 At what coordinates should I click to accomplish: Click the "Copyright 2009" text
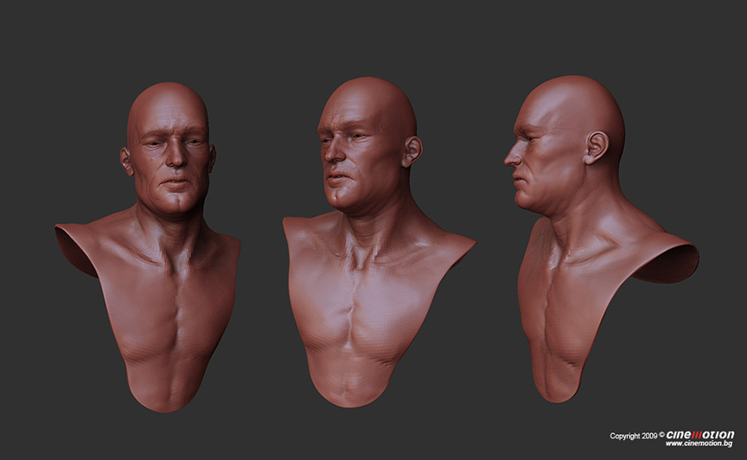tap(634, 436)
